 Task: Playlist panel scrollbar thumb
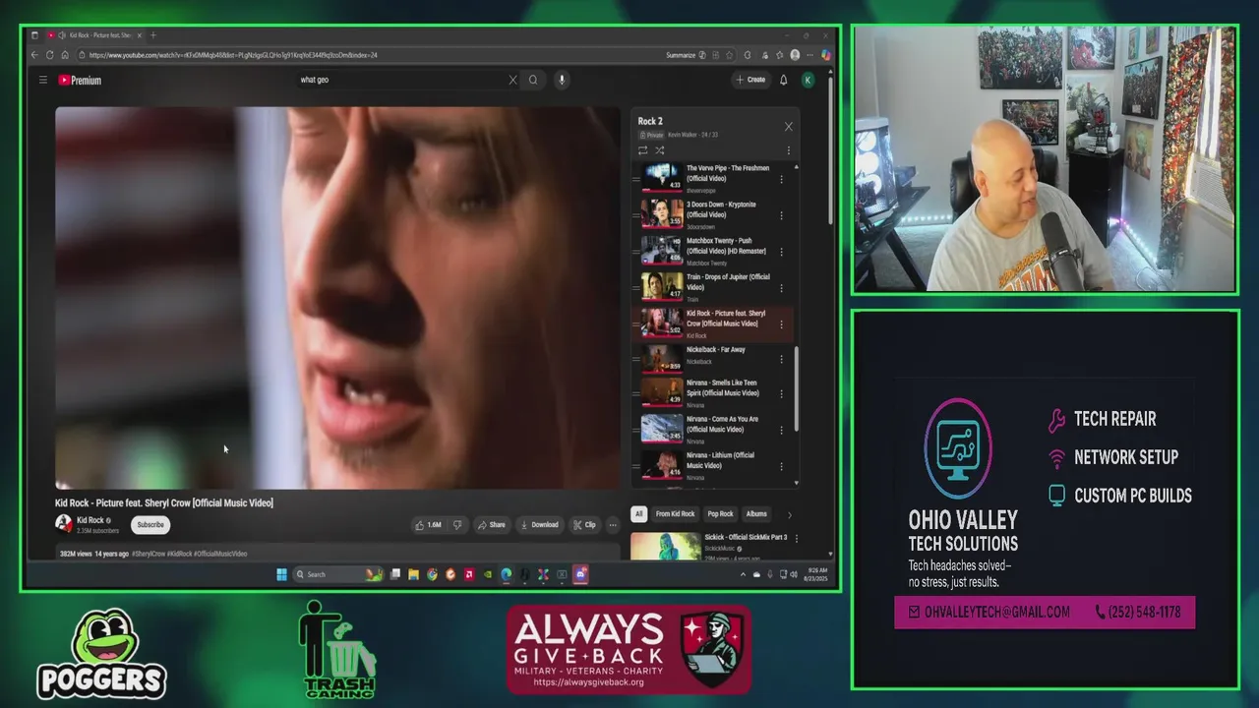pyautogui.click(x=797, y=388)
